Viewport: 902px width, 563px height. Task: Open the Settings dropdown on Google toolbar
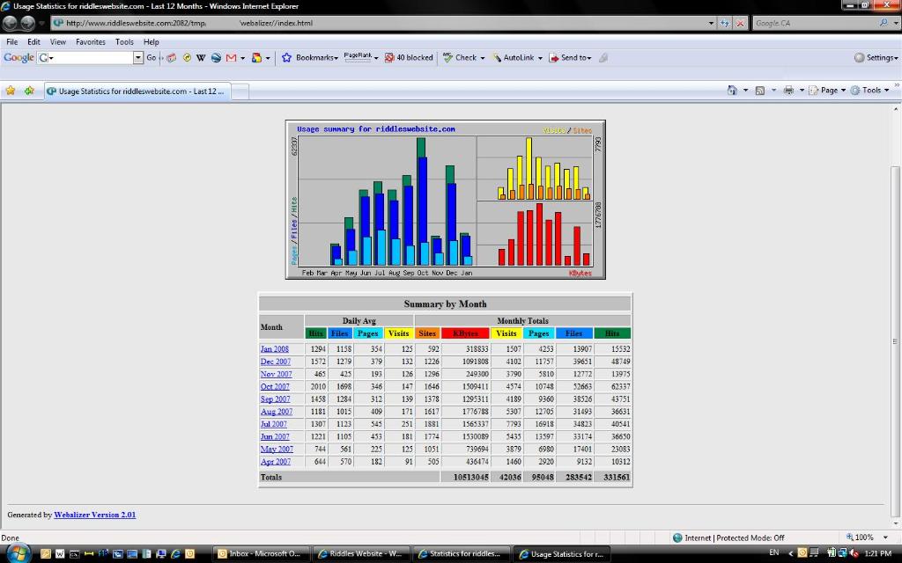pos(876,57)
